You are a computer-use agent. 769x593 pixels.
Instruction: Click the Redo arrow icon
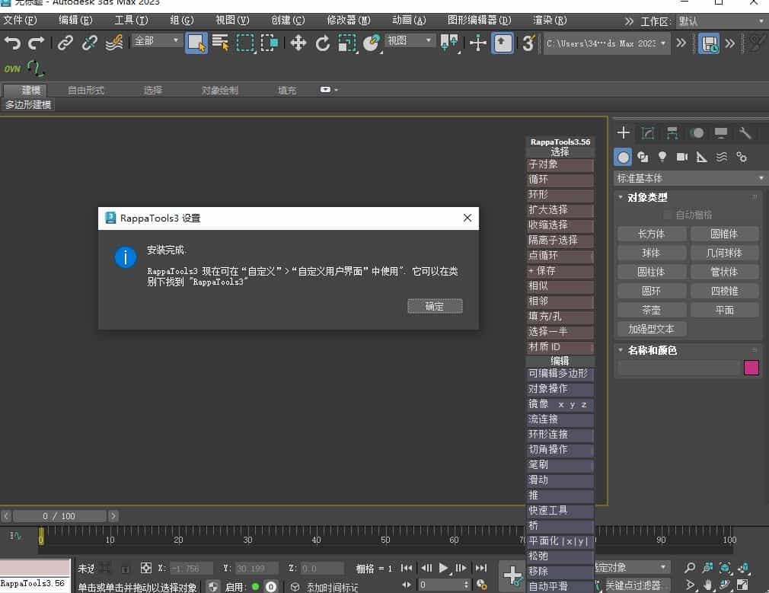coord(36,43)
